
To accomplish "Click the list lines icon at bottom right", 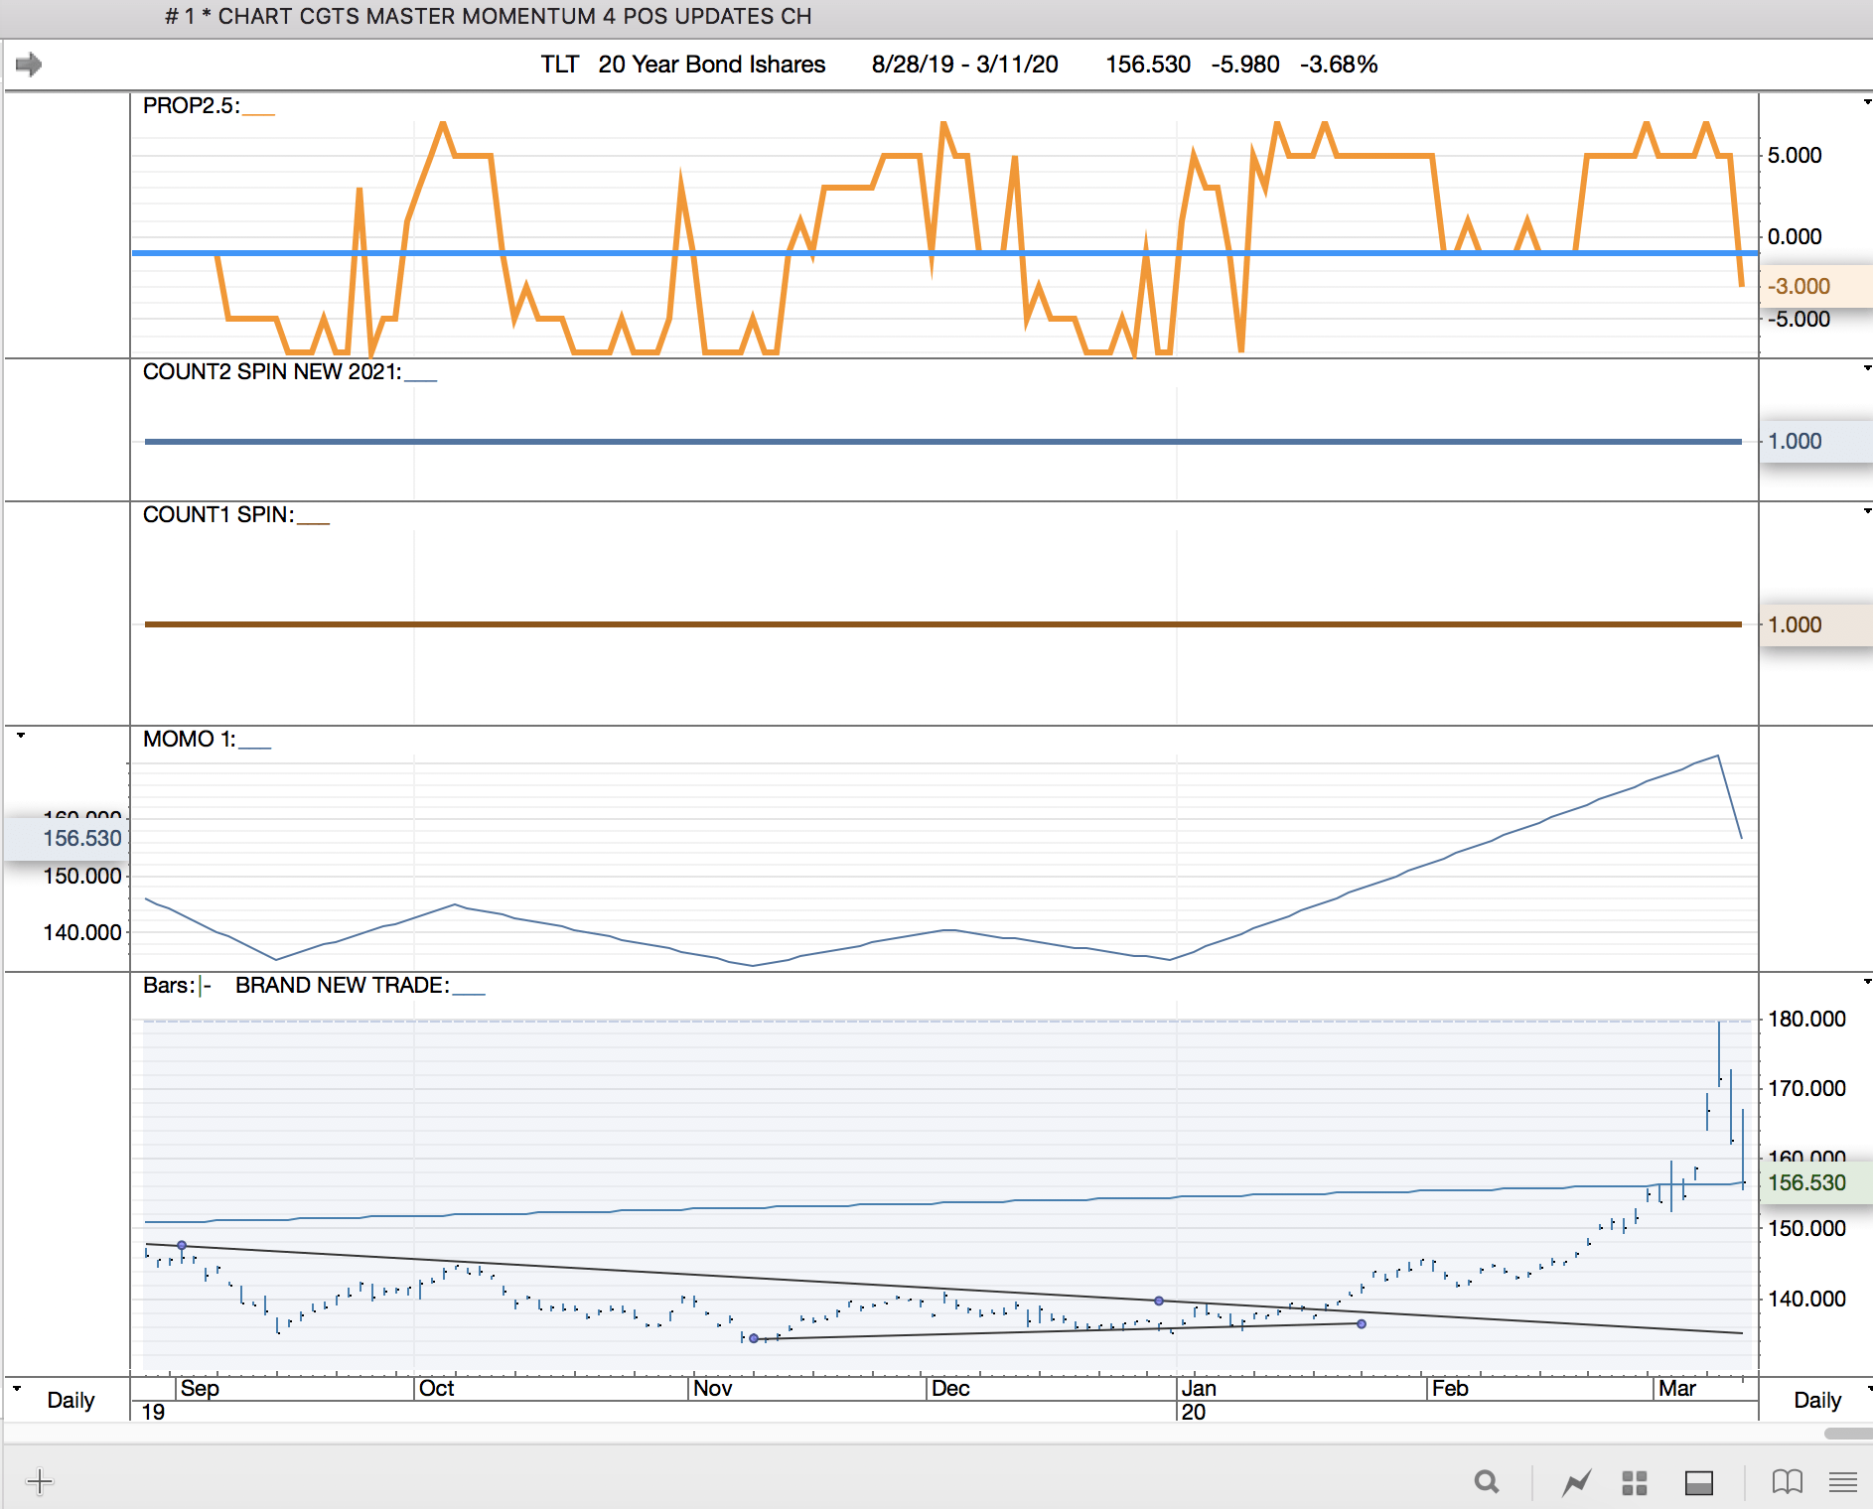I will point(1842,1482).
